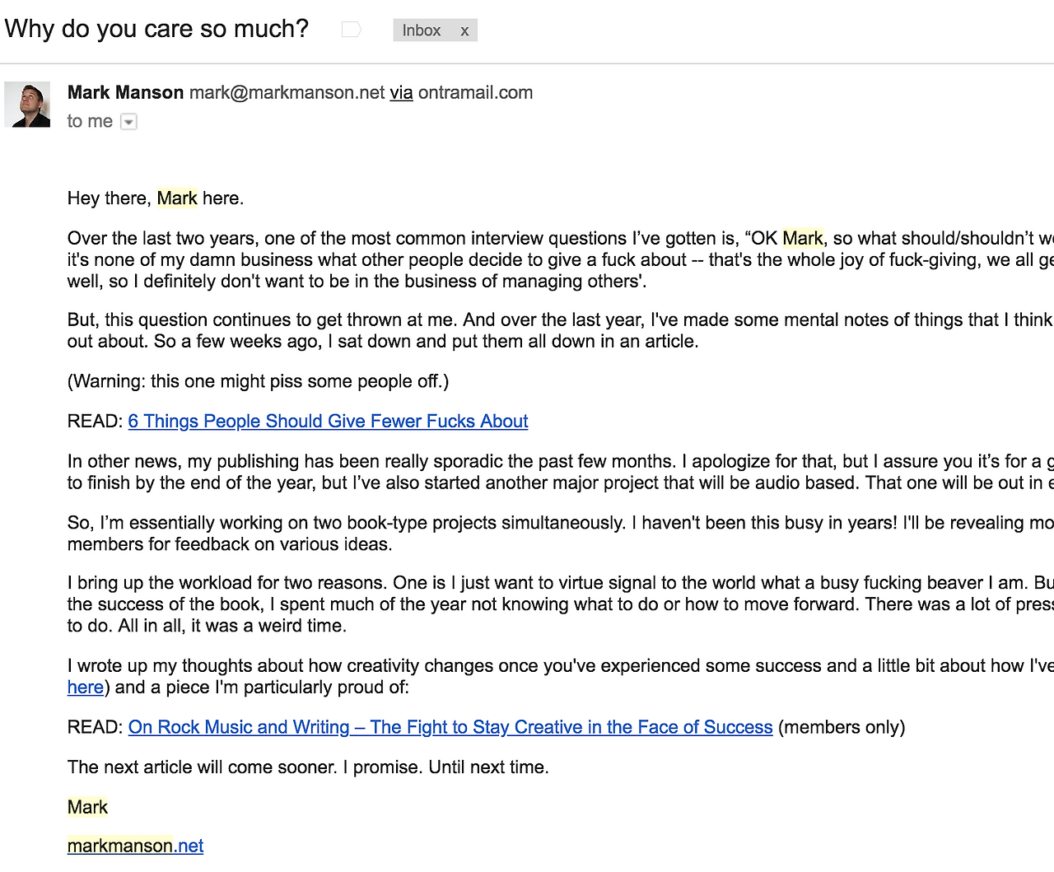Image resolution: width=1054 pixels, height=872 pixels.
Task: Click the highlighted 'Mark' in greeting line
Action: [177, 198]
